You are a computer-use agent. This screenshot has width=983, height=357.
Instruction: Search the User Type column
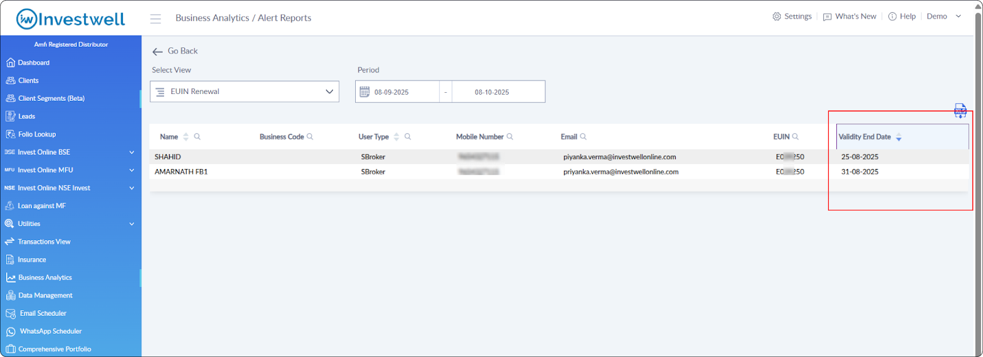(407, 136)
